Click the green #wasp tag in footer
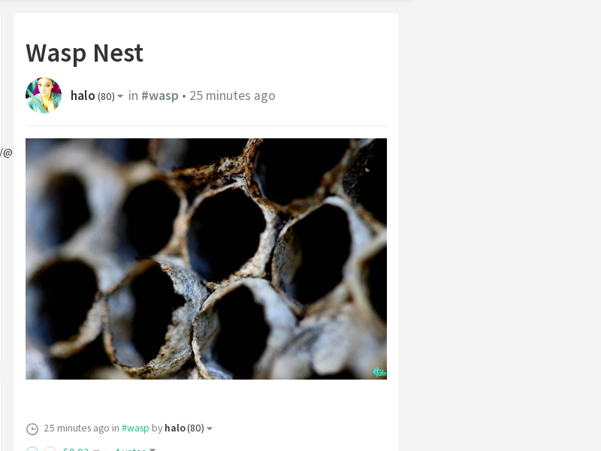Viewport: 601px width, 451px height. click(135, 428)
